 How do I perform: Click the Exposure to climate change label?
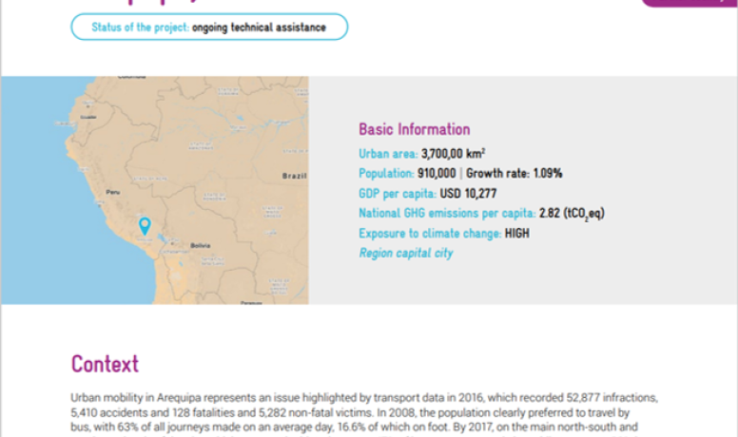point(430,233)
